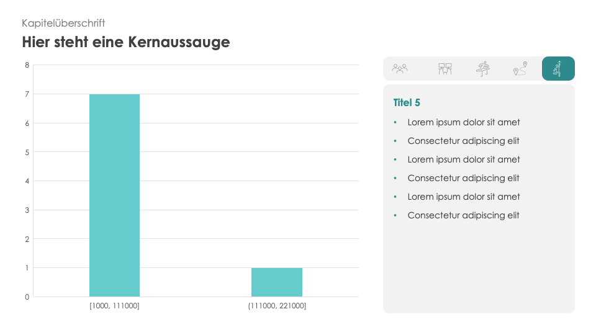Select the 'Kapitelüberschrift' chapter heading text
The width and height of the screenshot is (596, 335).
(63, 23)
